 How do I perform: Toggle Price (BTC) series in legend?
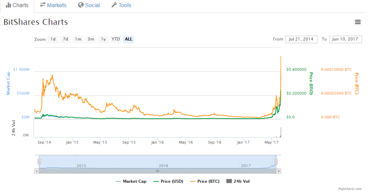[205, 181]
